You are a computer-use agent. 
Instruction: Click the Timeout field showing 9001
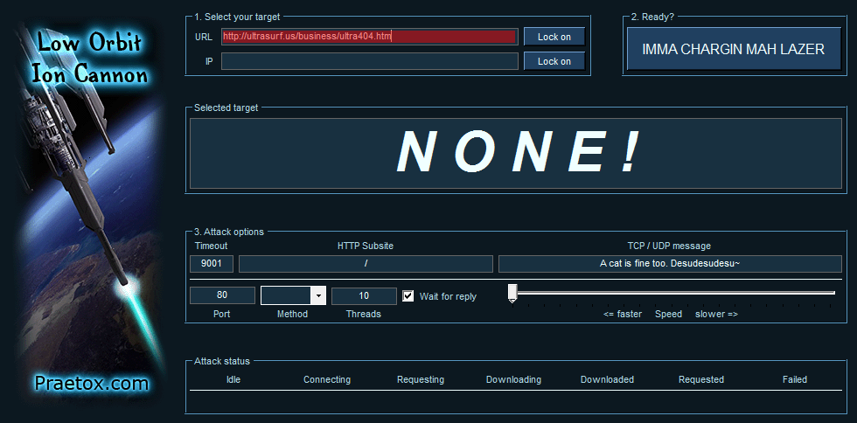[212, 263]
